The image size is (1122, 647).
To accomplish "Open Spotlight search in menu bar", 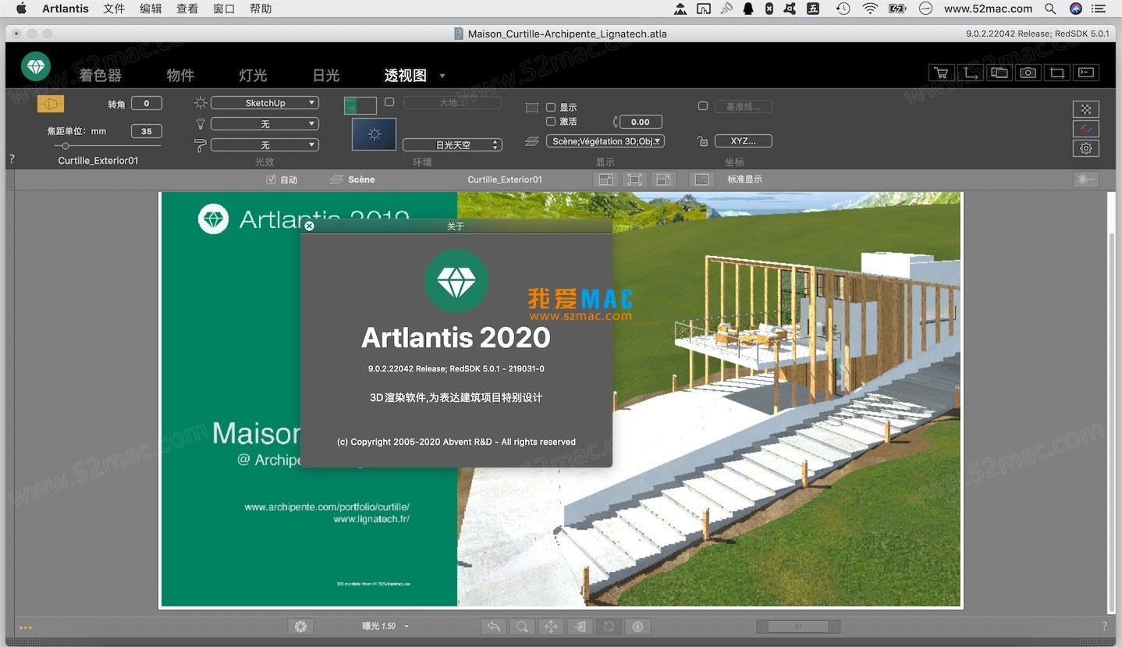I will (1050, 9).
